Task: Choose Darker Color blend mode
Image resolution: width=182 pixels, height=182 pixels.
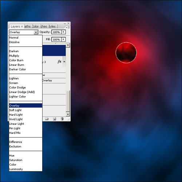Action: [x=25, y=69]
